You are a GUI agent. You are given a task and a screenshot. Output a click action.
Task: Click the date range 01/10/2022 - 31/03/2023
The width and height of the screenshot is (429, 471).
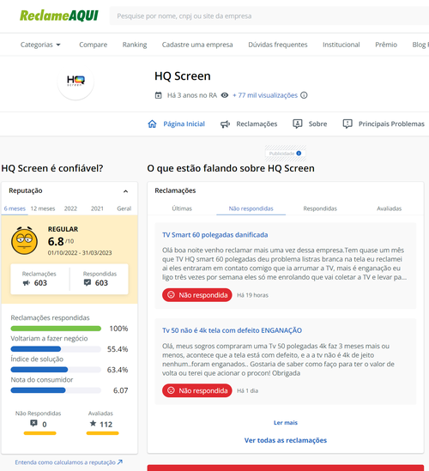tap(80, 253)
